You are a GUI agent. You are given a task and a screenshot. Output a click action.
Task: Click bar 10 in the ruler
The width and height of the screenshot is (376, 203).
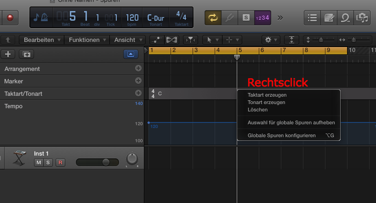click(x=352, y=50)
